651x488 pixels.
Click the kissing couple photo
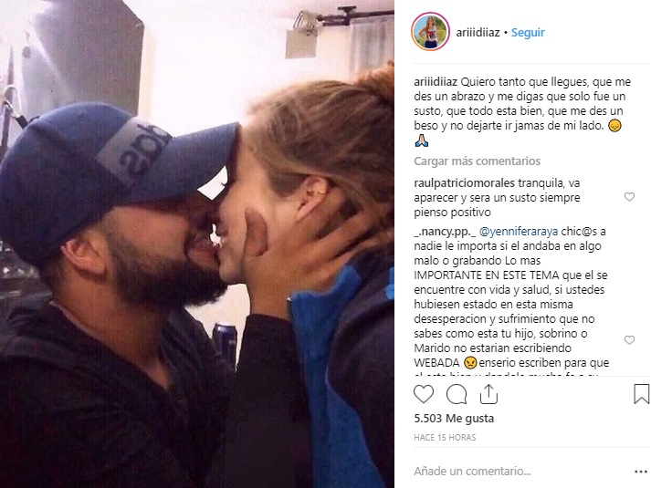(x=197, y=244)
